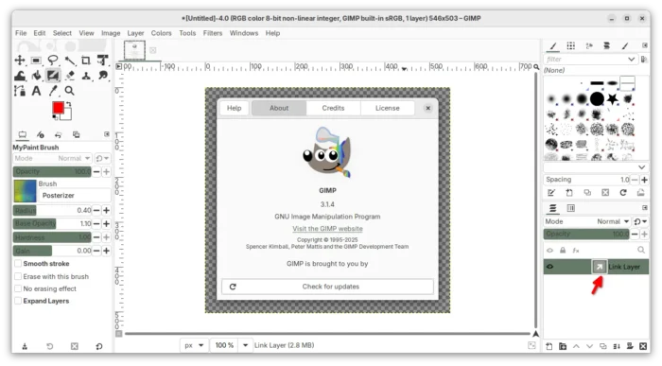Enable Smooth stroke checkbox
Viewport: 662px width, 366px height.
click(18, 264)
